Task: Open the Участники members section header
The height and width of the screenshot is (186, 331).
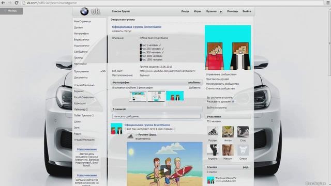Action: [228, 117]
